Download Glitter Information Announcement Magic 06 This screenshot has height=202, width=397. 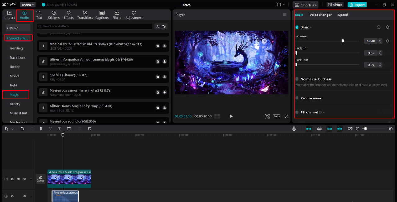click(x=164, y=61)
